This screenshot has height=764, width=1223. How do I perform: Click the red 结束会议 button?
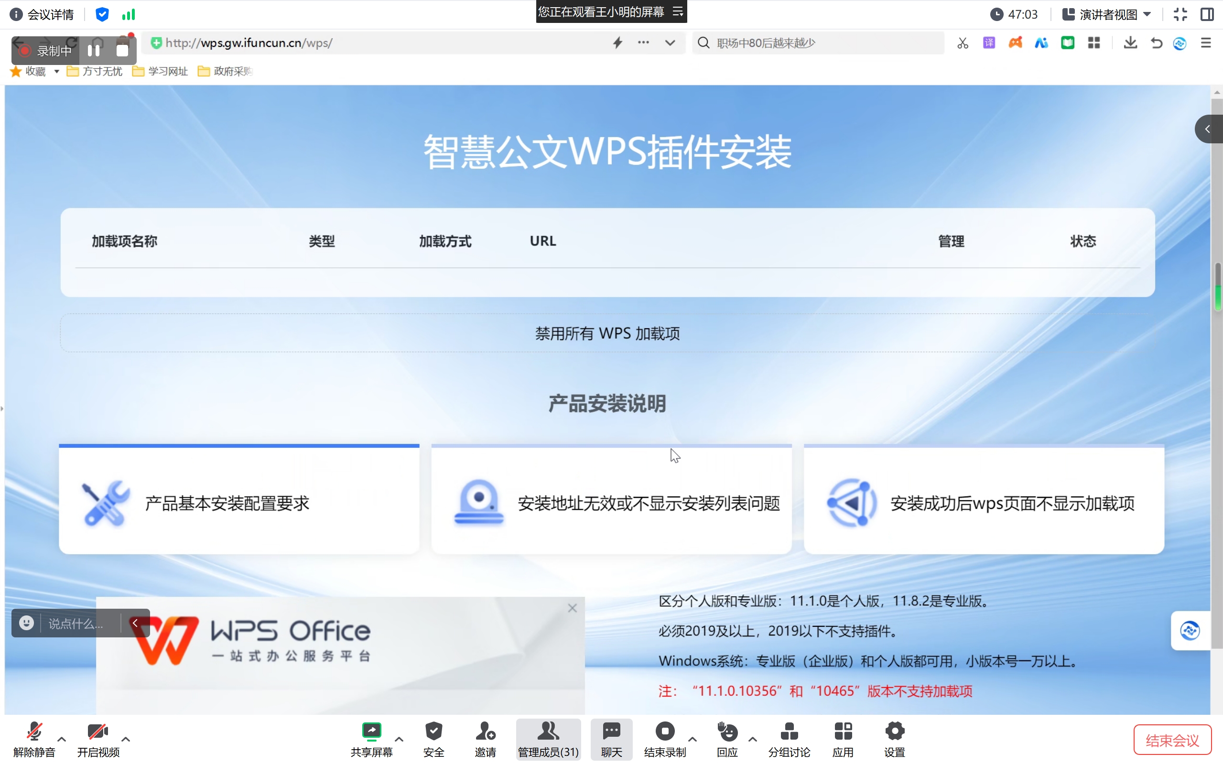[1172, 740]
